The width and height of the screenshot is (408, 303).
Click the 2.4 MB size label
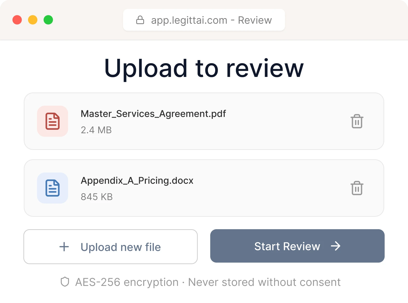pyautogui.click(x=96, y=130)
